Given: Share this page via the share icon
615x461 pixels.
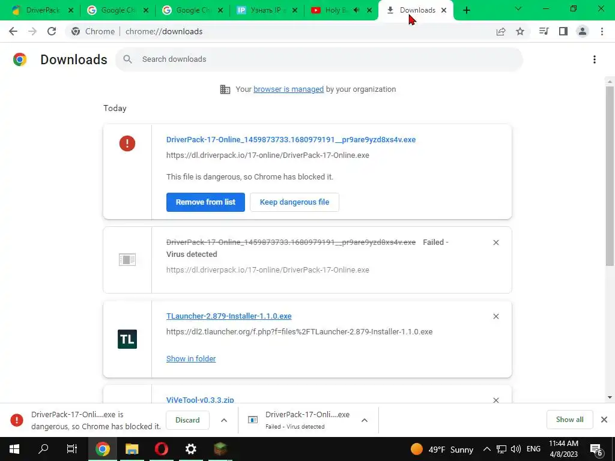Looking at the screenshot, I should (x=501, y=32).
